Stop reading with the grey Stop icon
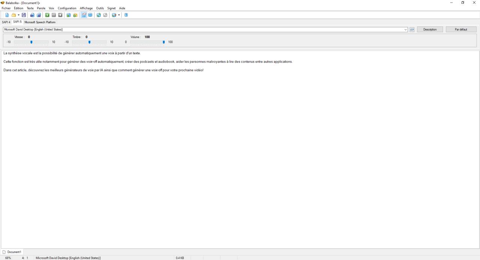 (x=60, y=15)
